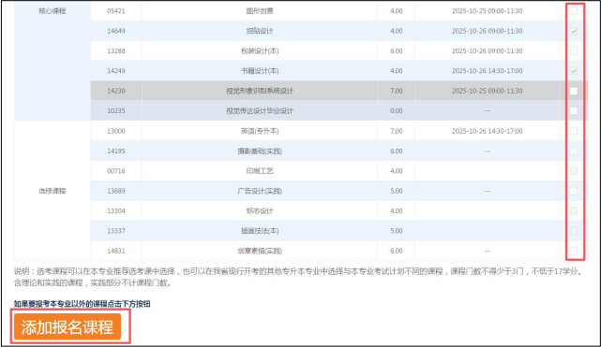Tick the 插画技法(本) course checkbox
The width and height of the screenshot is (601, 347).
574,231
